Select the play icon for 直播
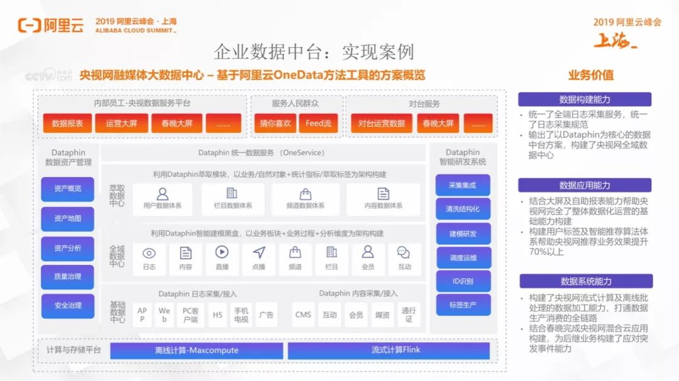679x381 pixels. click(222, 252)
